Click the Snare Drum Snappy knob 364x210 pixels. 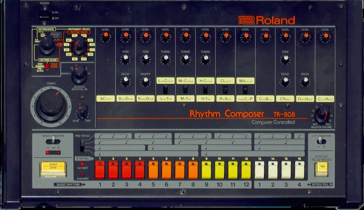(145, 81)
